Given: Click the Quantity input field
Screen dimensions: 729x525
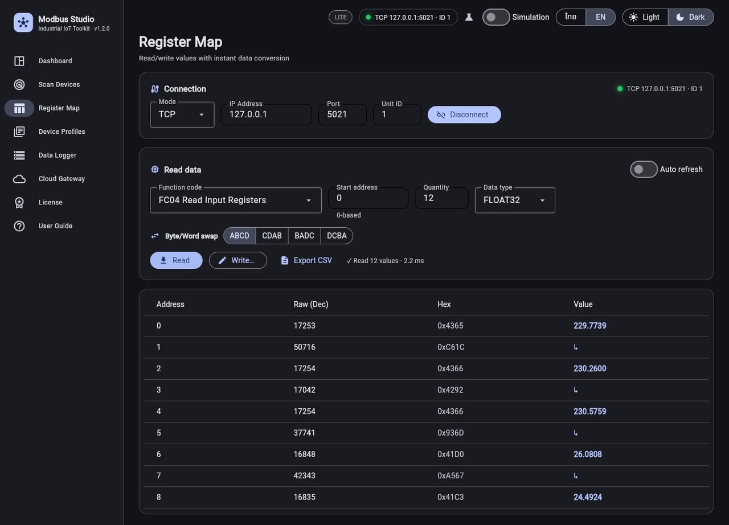Looking at the screenshot, I should (x=441, y=198).
